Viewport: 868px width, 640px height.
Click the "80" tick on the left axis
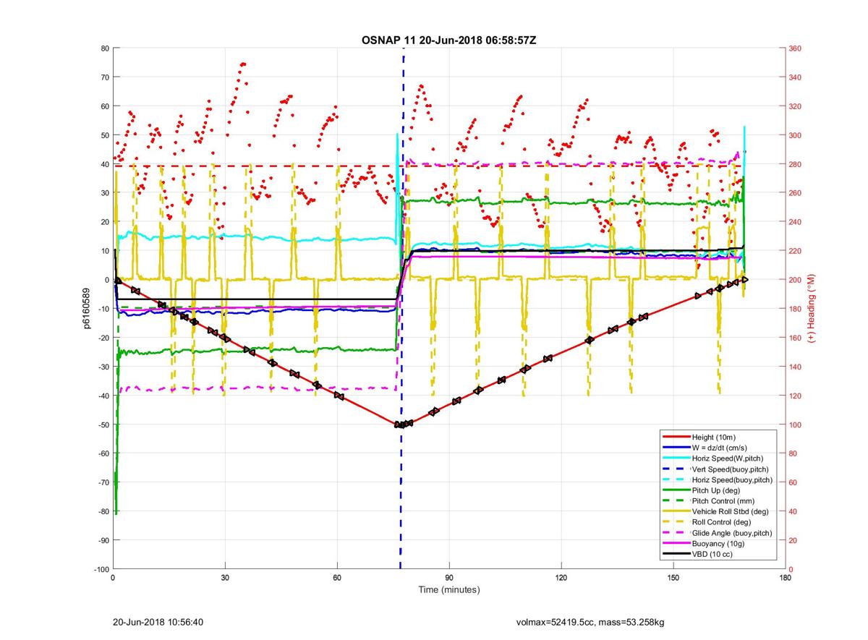tap(105, 48)
